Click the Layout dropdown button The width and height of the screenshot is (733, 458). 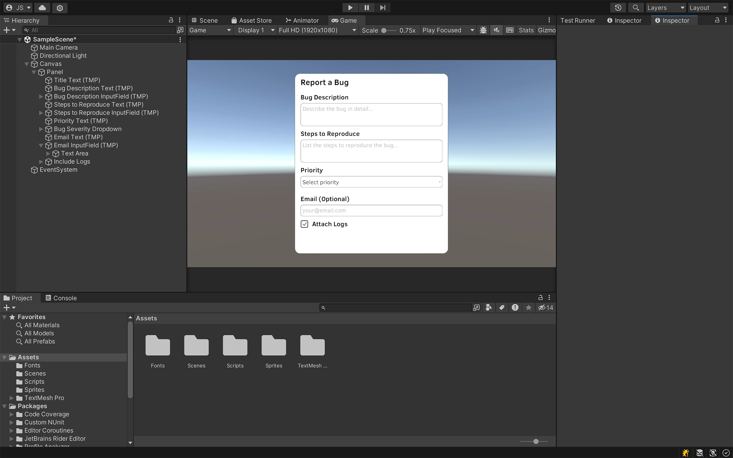[x=709, y=7]
